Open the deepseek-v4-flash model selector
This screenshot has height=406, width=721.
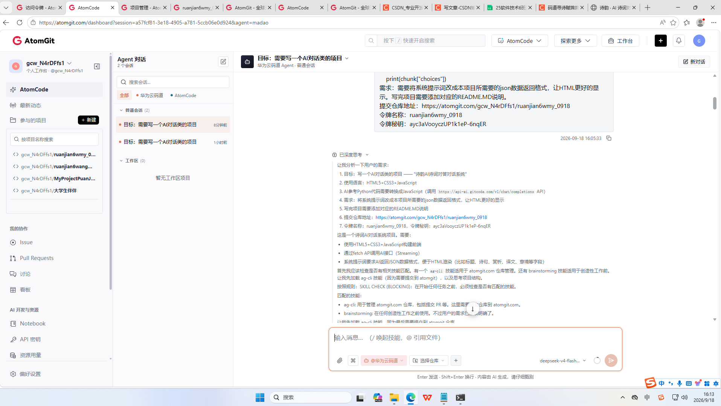coord(563,360)
